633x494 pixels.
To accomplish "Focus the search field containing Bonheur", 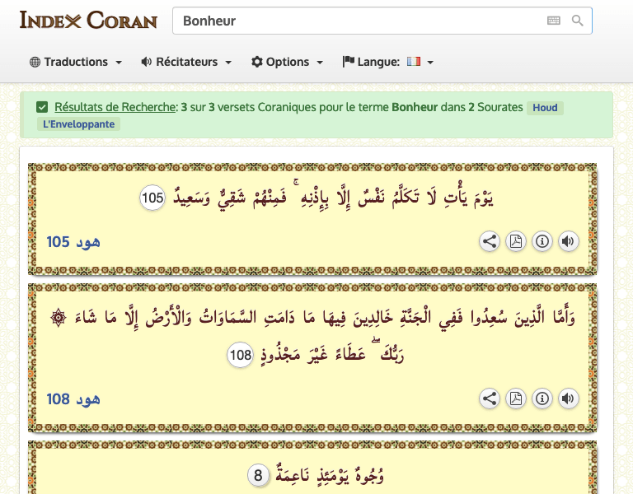I will [354, 21].
